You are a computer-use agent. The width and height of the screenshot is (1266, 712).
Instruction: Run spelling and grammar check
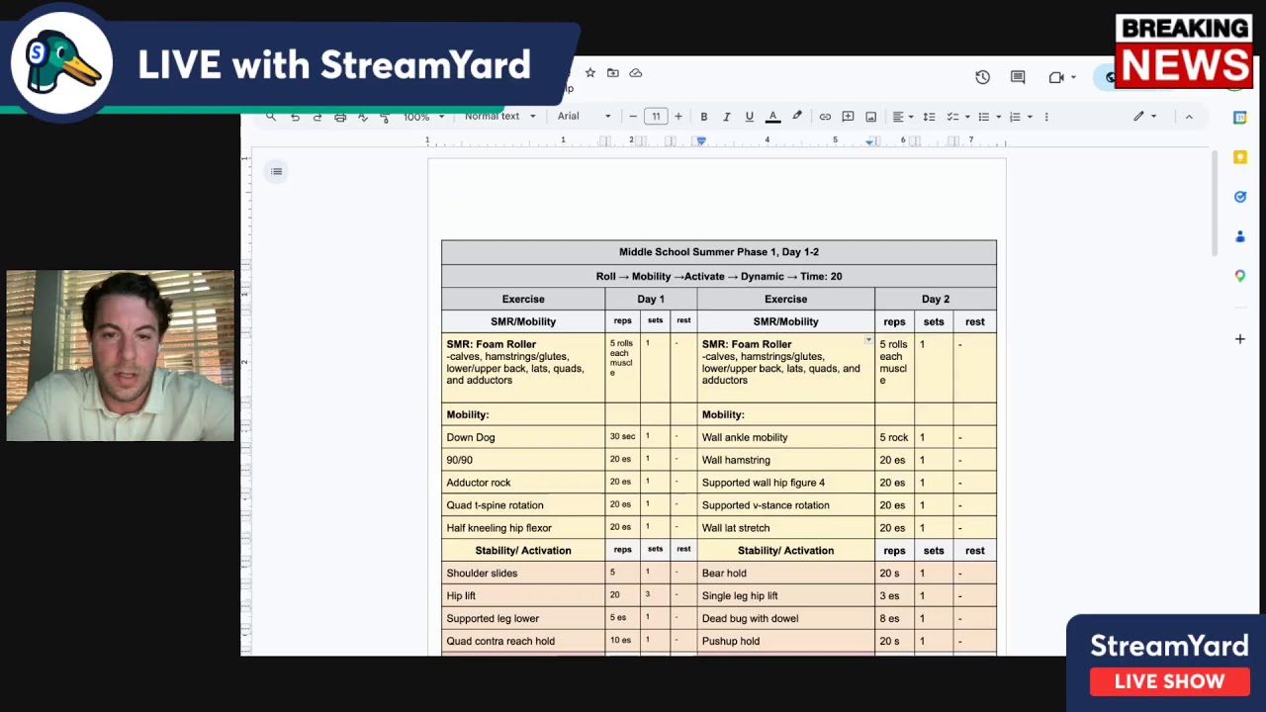click(363, 117)
